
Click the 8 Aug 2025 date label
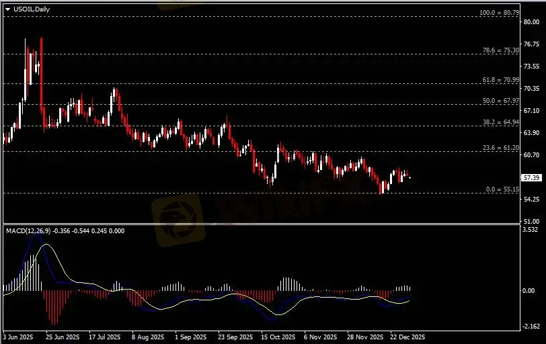[x=148, y=337]
